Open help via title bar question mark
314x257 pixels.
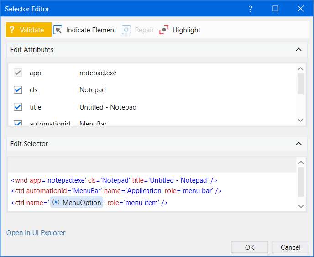tap(250, 9)
